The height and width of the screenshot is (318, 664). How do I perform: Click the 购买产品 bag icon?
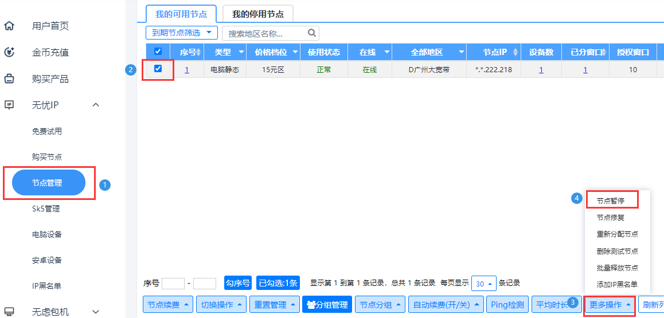[x=9, y=78]
